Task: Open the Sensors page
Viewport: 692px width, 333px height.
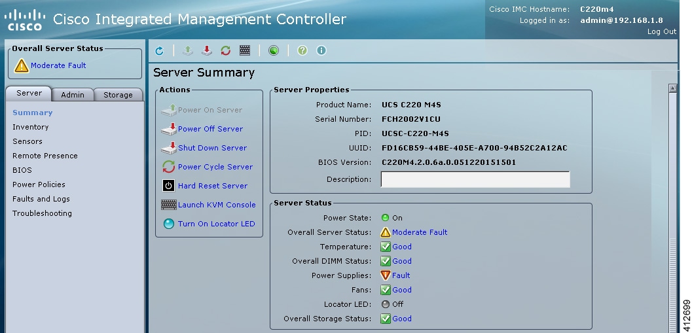Action: (x=27, y=141)
